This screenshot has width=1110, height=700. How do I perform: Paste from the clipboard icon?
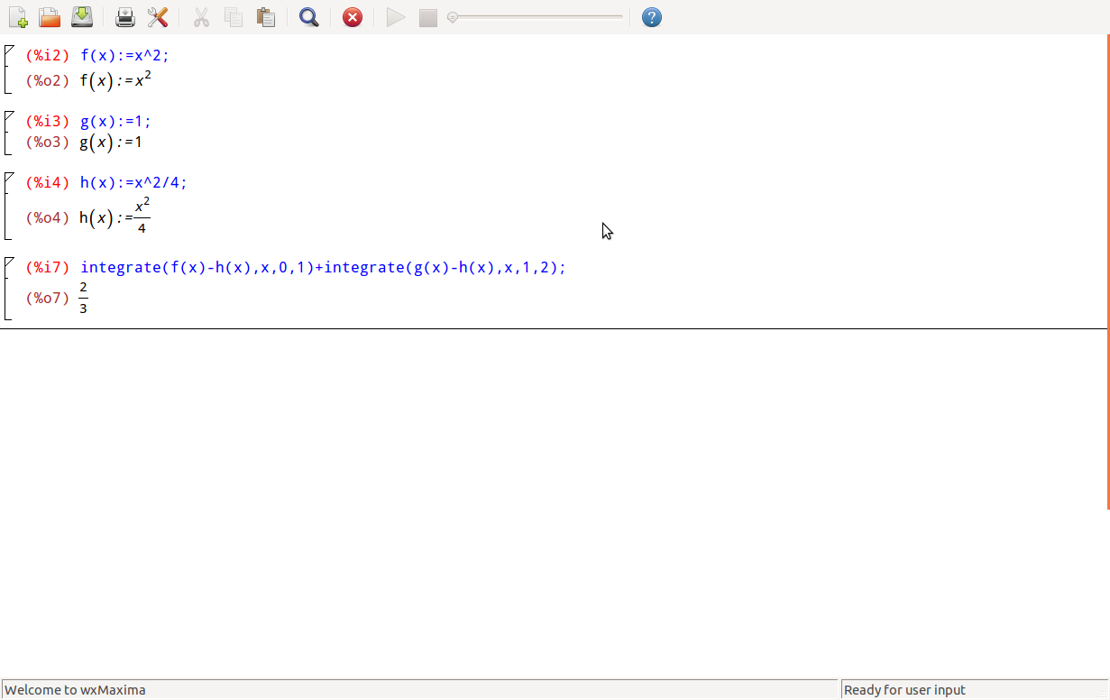click(265, 17)
